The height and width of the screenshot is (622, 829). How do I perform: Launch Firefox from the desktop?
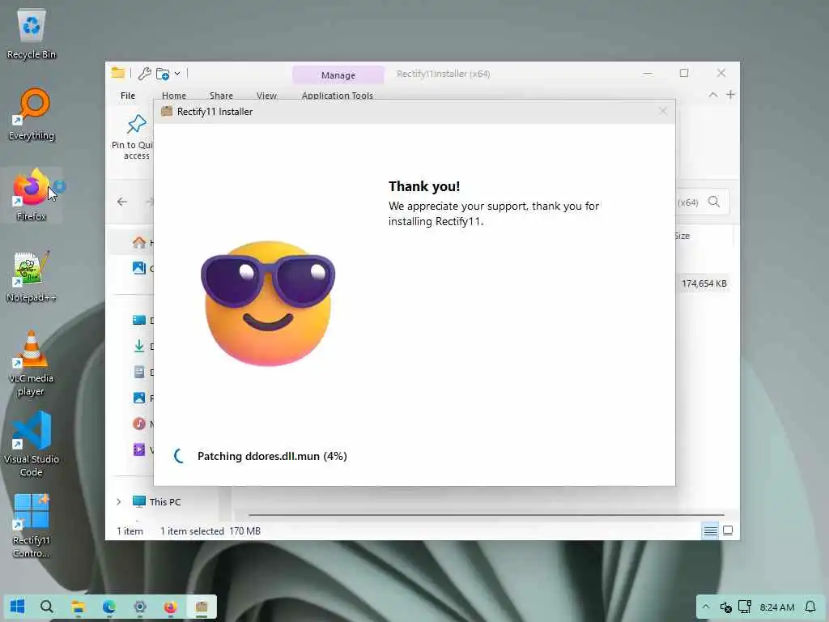click(32, 194)
